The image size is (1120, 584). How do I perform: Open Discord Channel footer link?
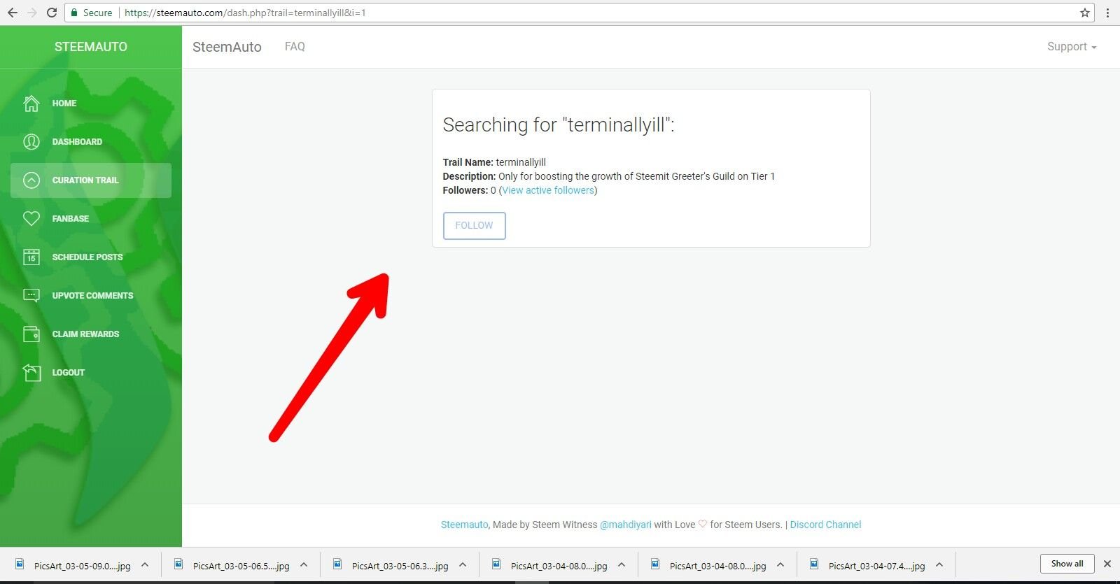825,525
